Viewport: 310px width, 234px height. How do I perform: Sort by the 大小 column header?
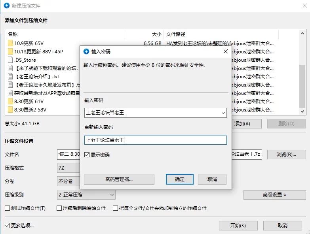(144, 34)
